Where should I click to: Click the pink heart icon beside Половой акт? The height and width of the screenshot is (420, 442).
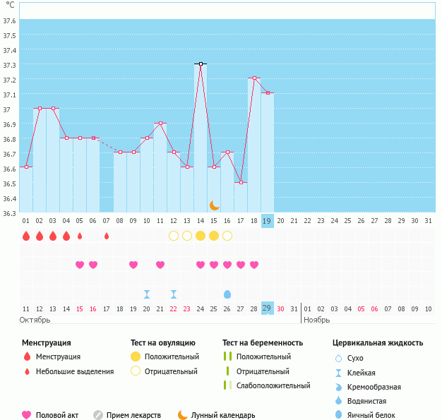pos(28,415)
